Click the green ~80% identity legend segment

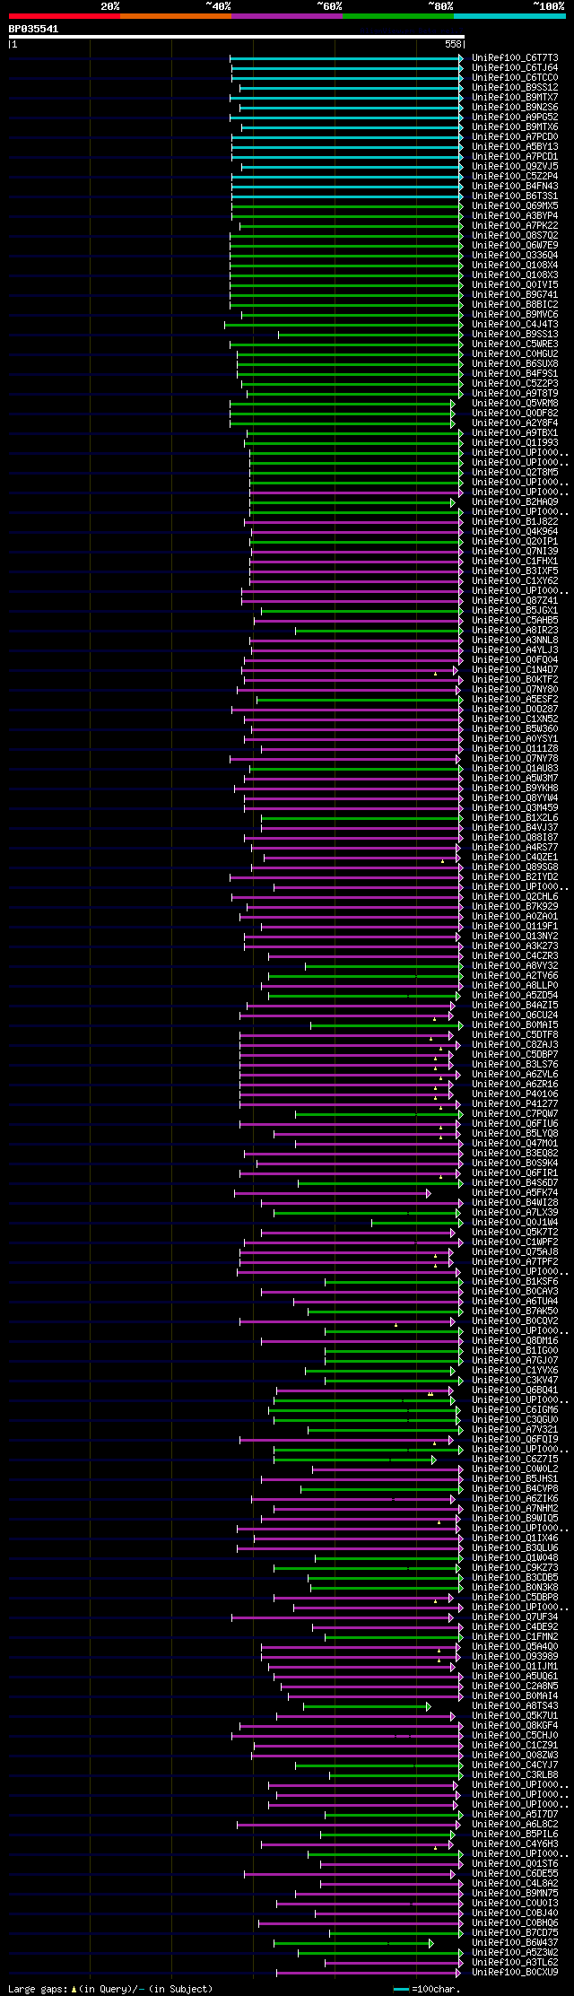click(x=398, y=16)
